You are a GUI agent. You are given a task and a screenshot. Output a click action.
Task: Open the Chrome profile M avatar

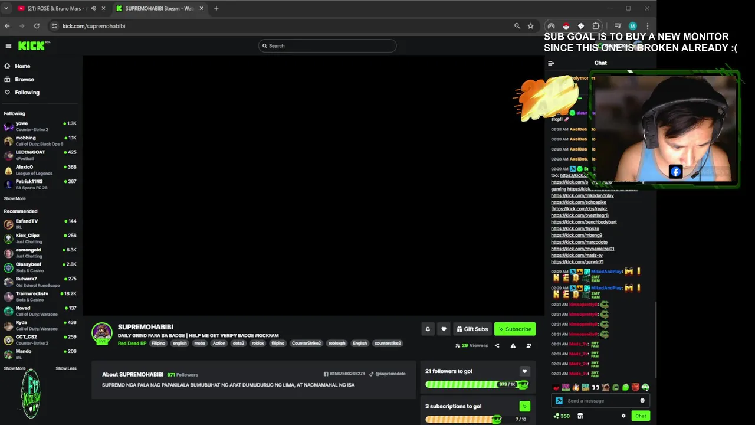[x=632, y=26]
